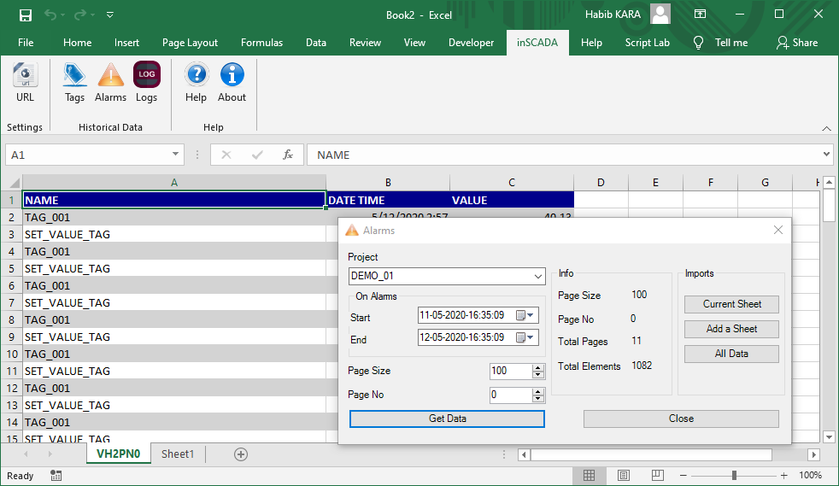Click the zoom level 100% indicator
This screenshot has height=486, width=839.
point(810,475)
